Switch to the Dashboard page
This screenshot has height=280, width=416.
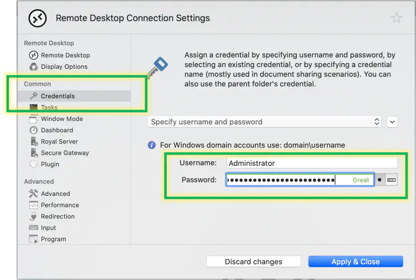tap(57, 130)
